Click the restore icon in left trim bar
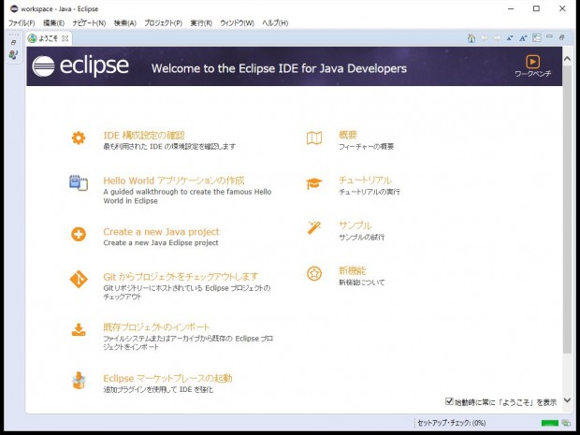 pyautogui.click(x=13, y=42)
